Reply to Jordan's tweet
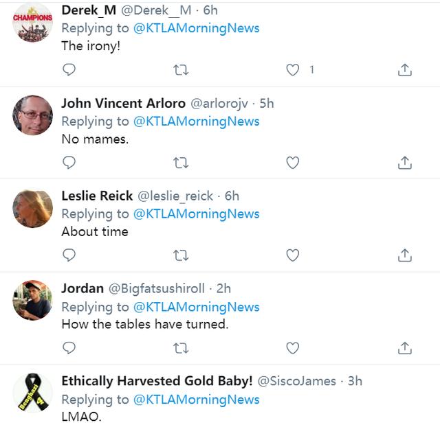Image resolution: width=440 pixels, height=427 pixels. click(x=69, y=348)
